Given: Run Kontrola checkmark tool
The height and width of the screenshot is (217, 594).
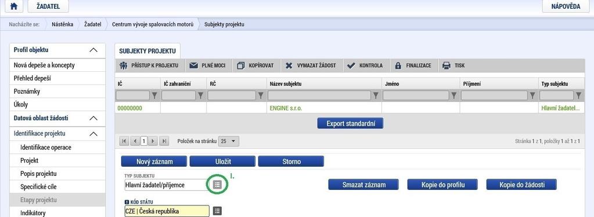Looking at the screenshot, I should pyautogui.click(x=351, y=65).
